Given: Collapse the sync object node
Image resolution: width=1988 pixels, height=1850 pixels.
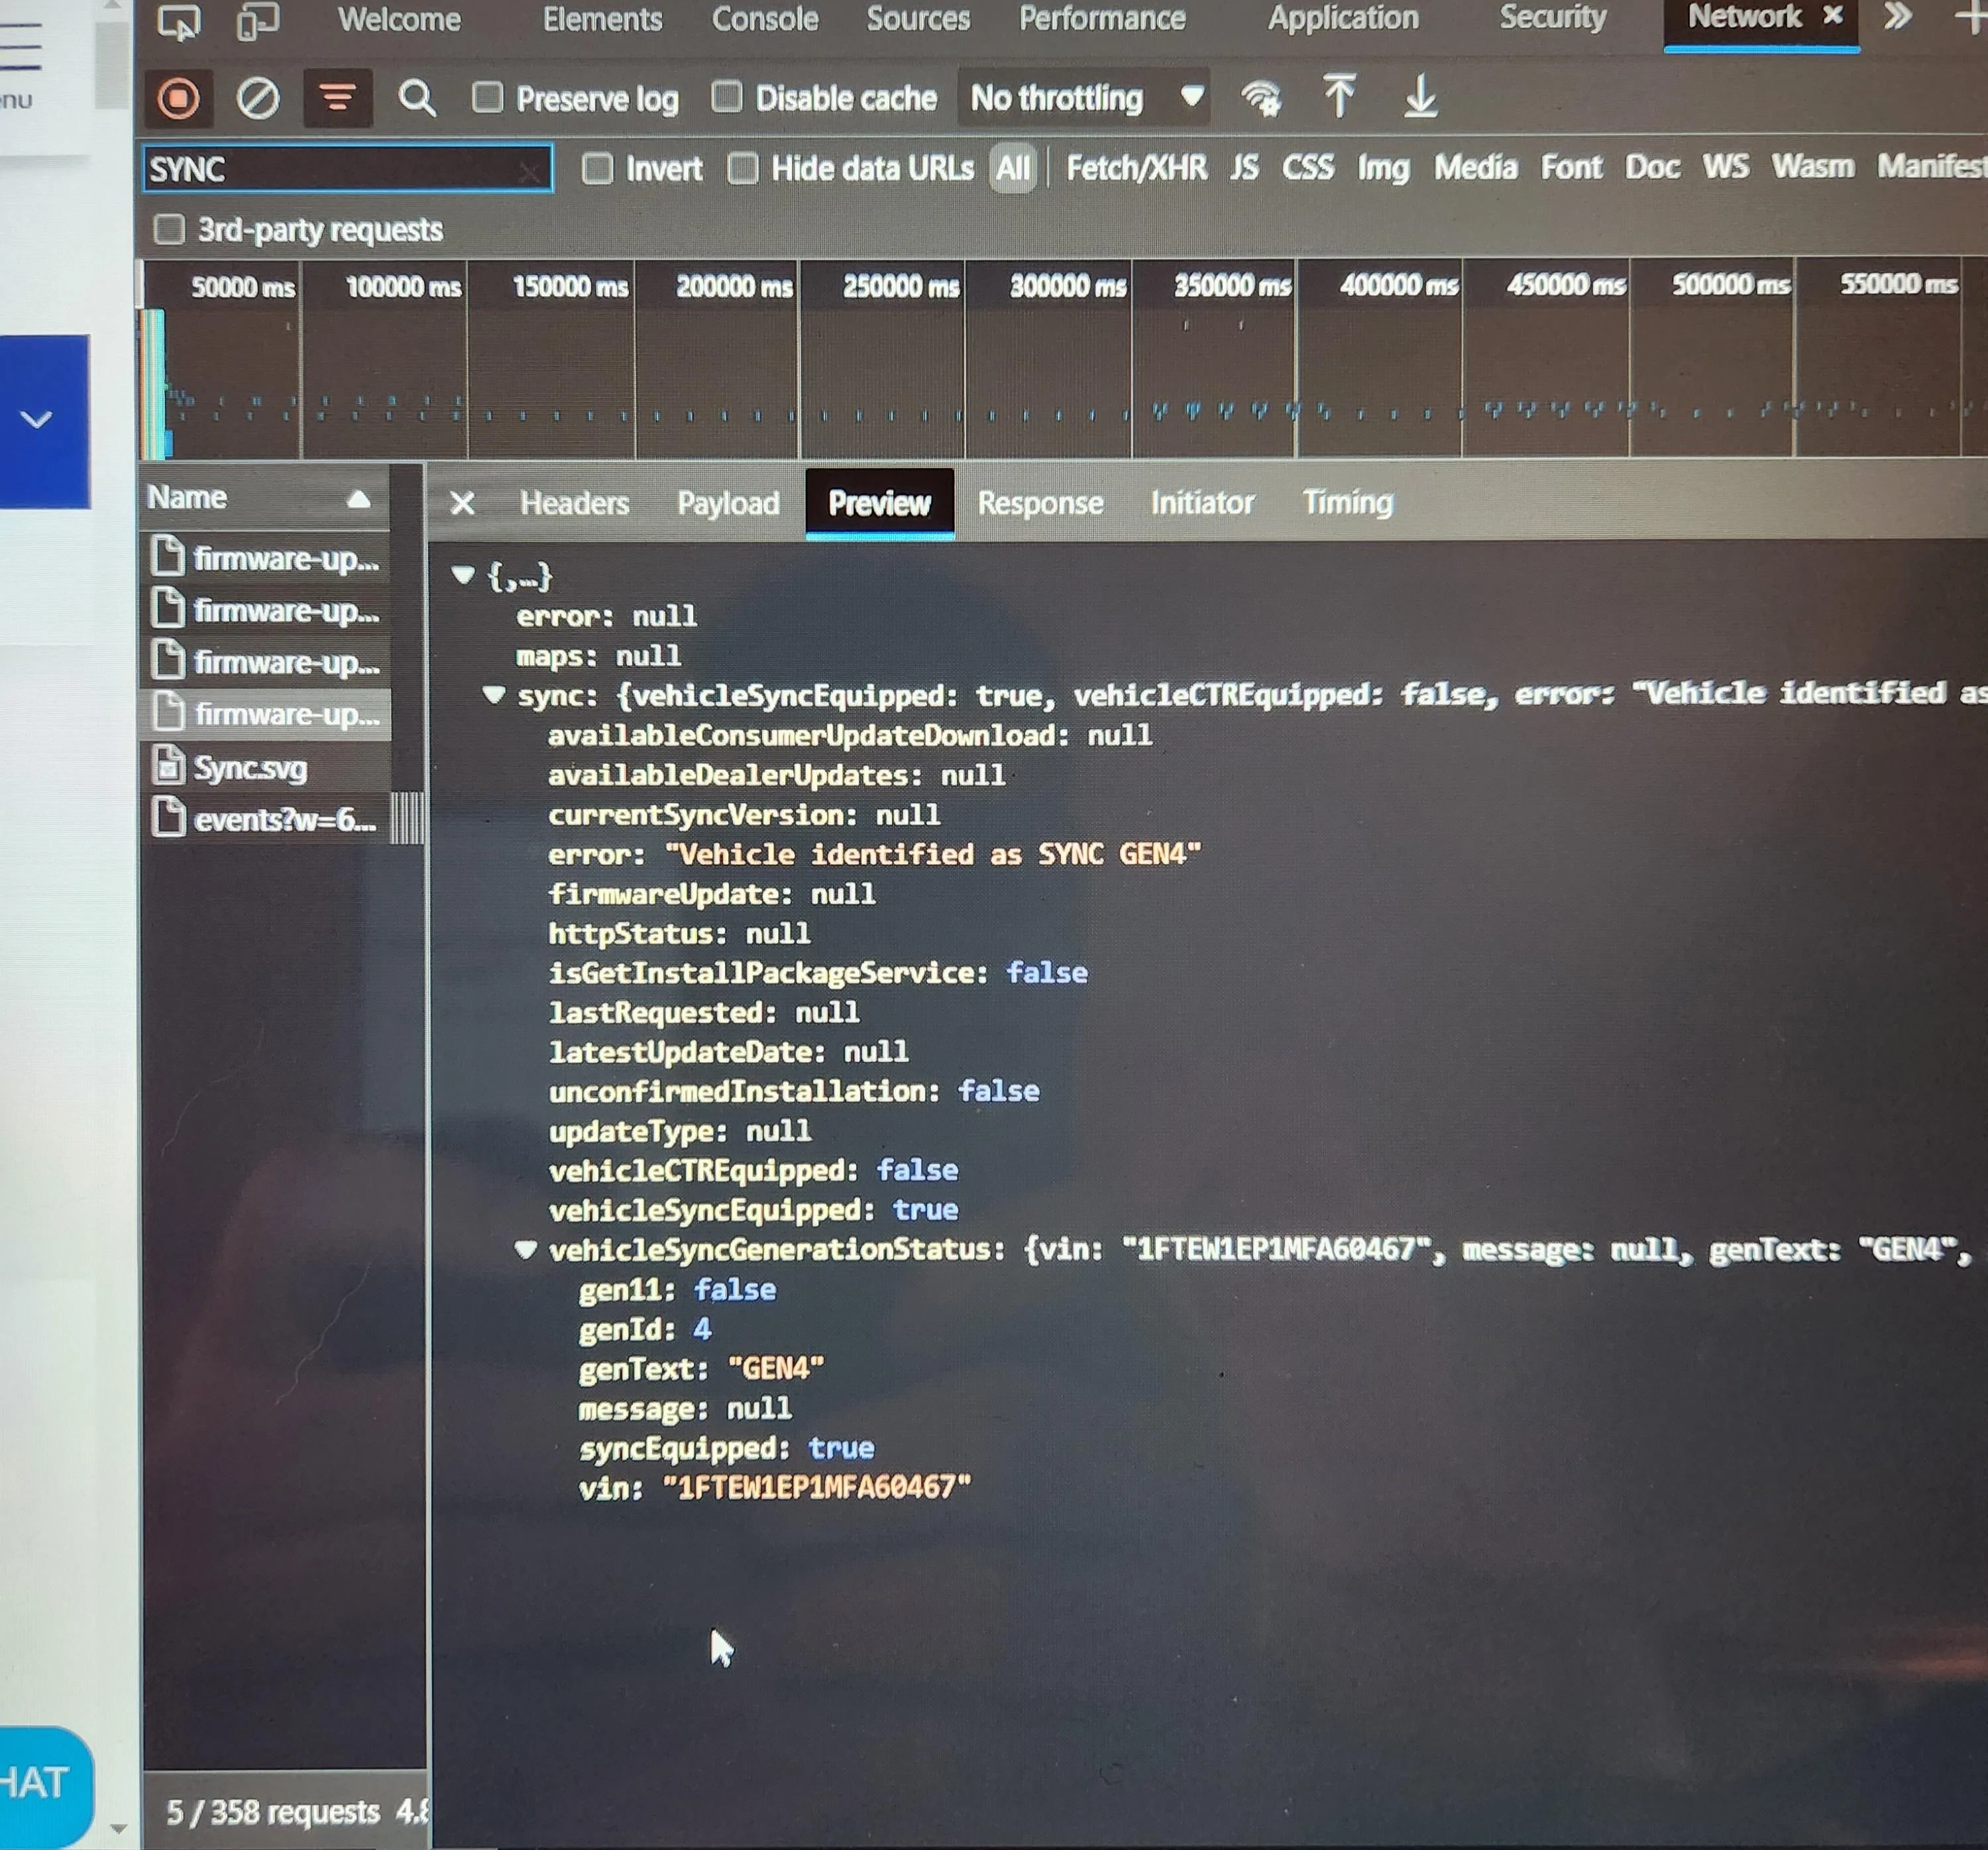Looking at the screenshot, I should [x=493, y=694].
